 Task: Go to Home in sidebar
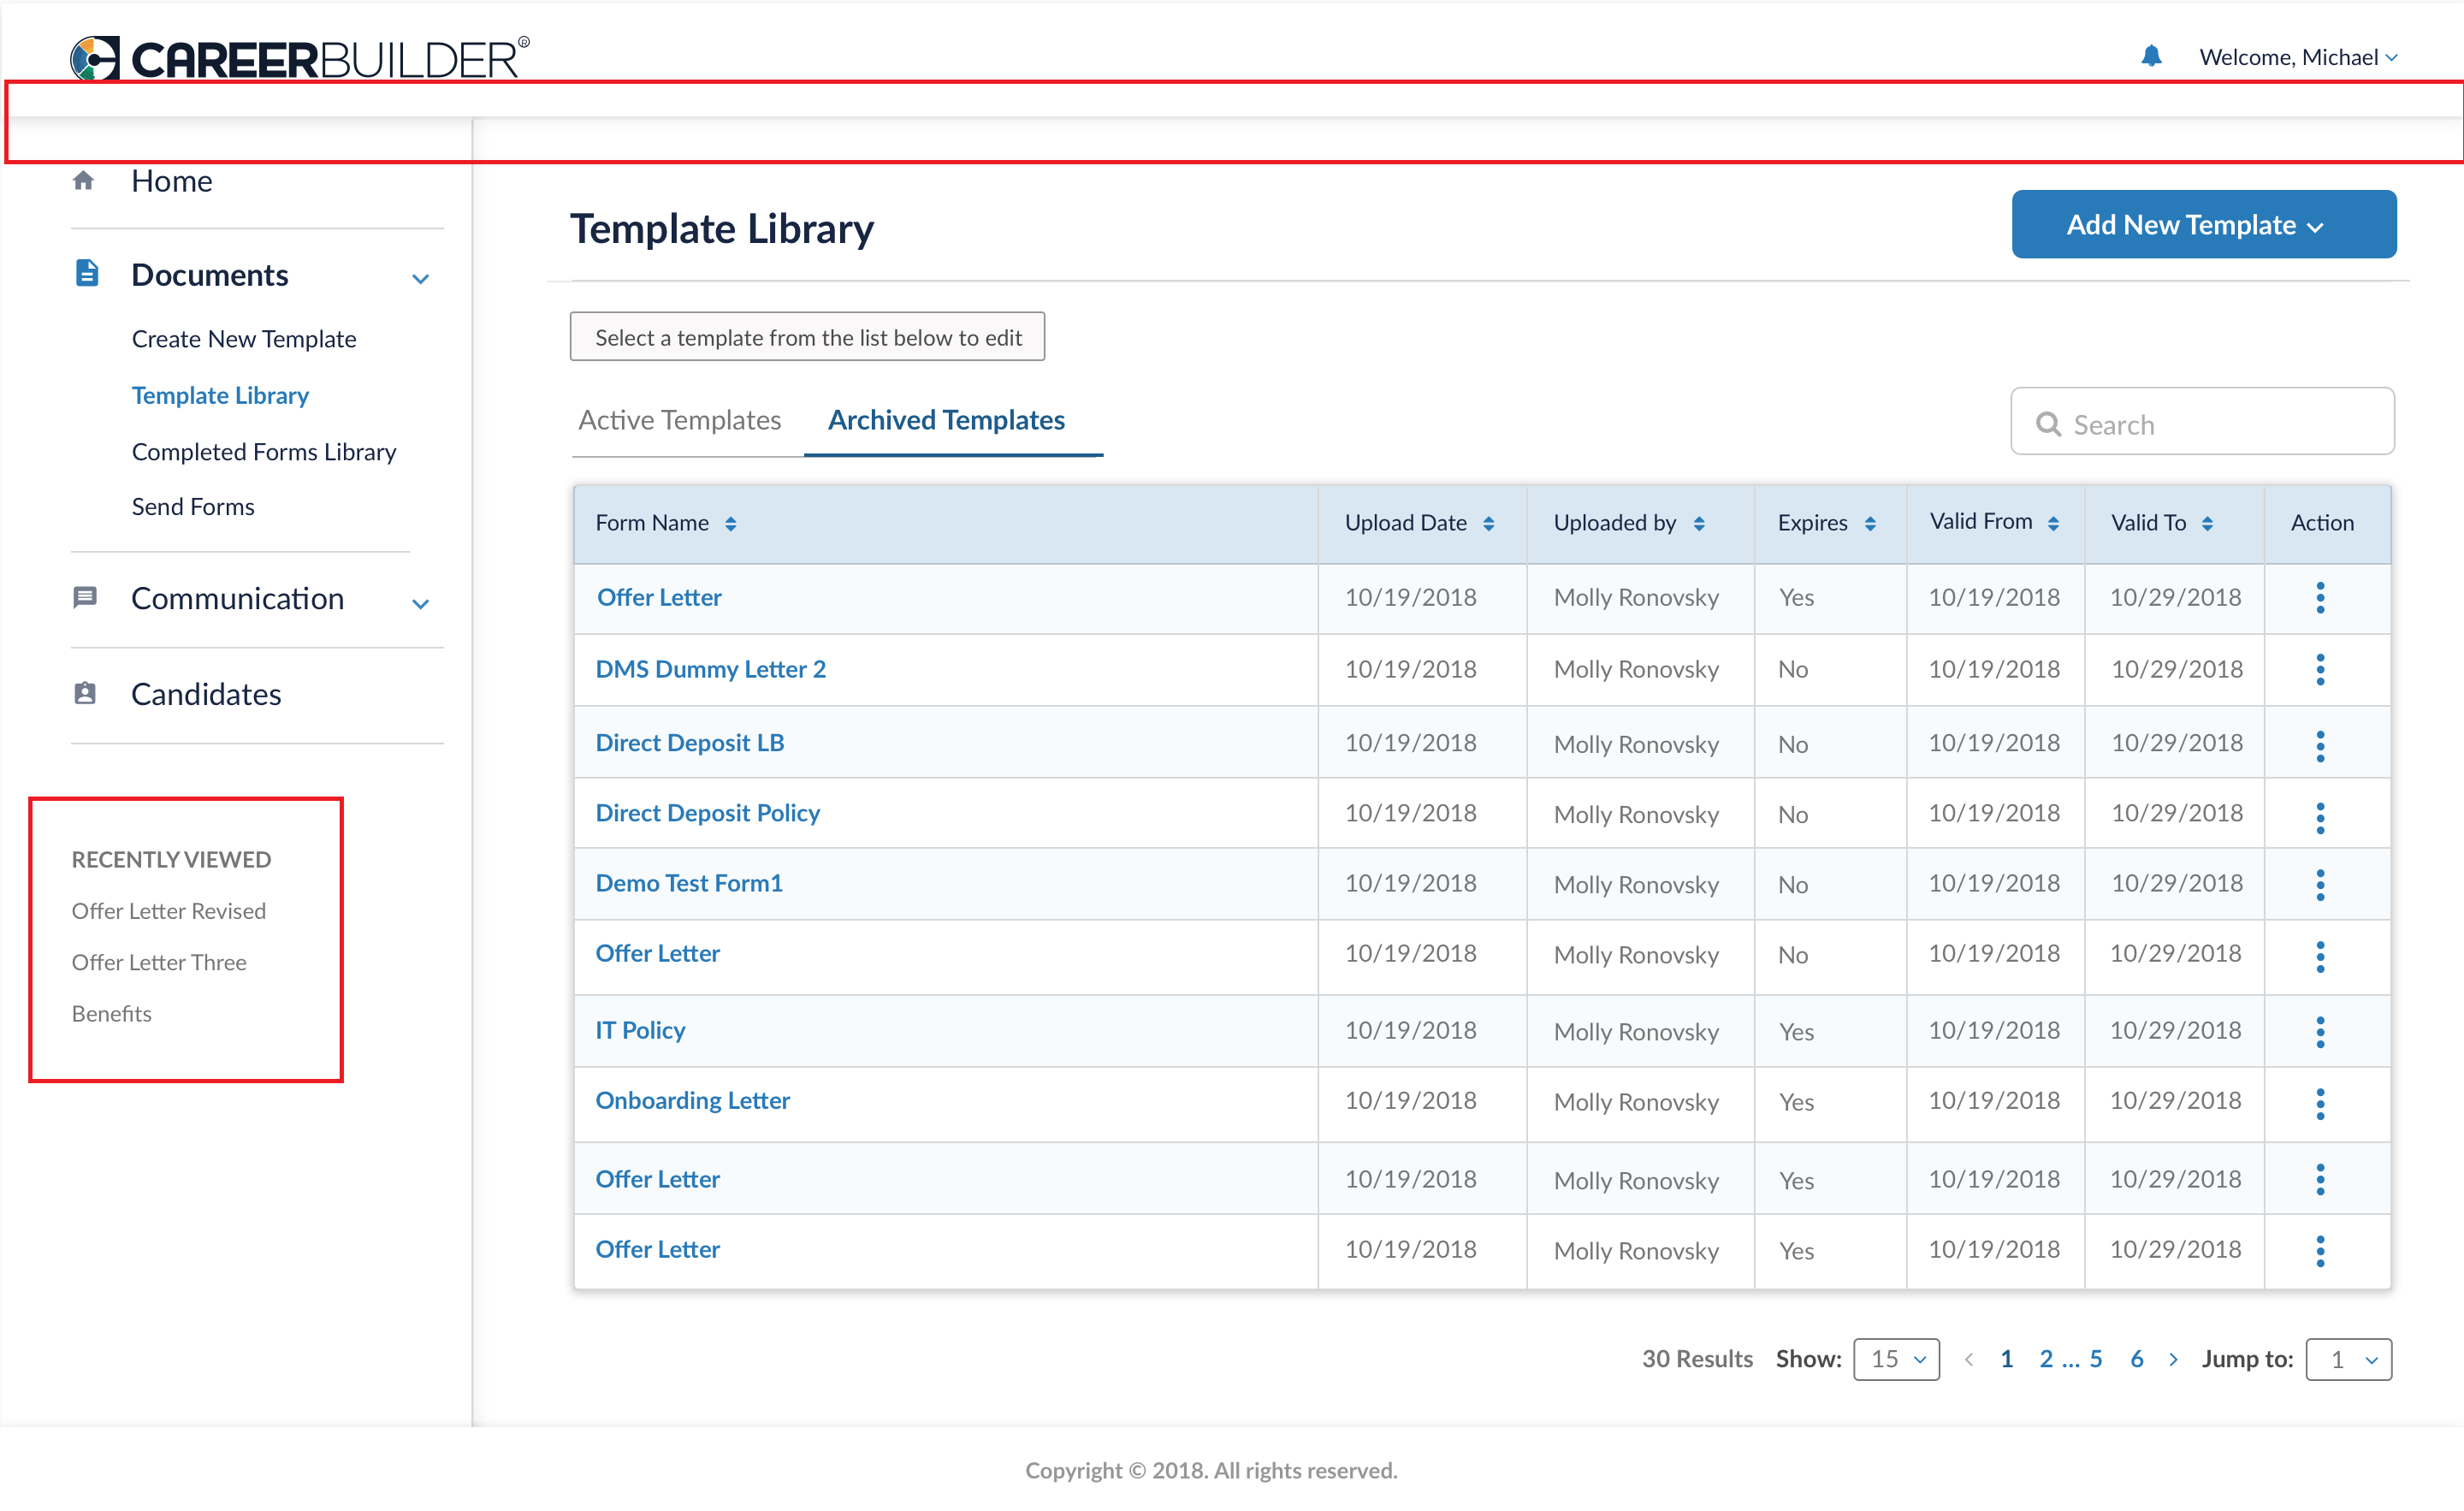point(171,181)
